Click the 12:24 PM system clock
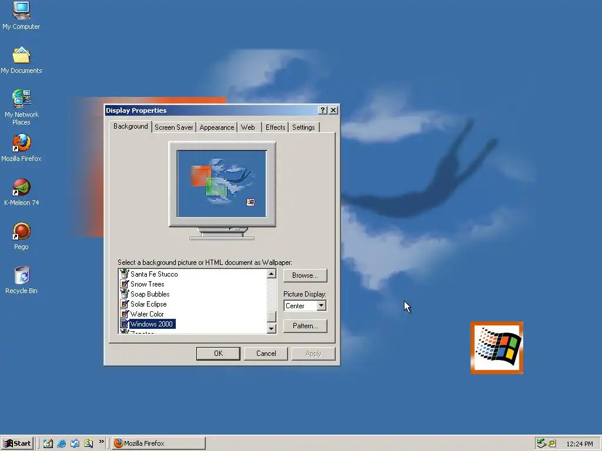This screenshot has width=602, height=451. click(579, 444)
